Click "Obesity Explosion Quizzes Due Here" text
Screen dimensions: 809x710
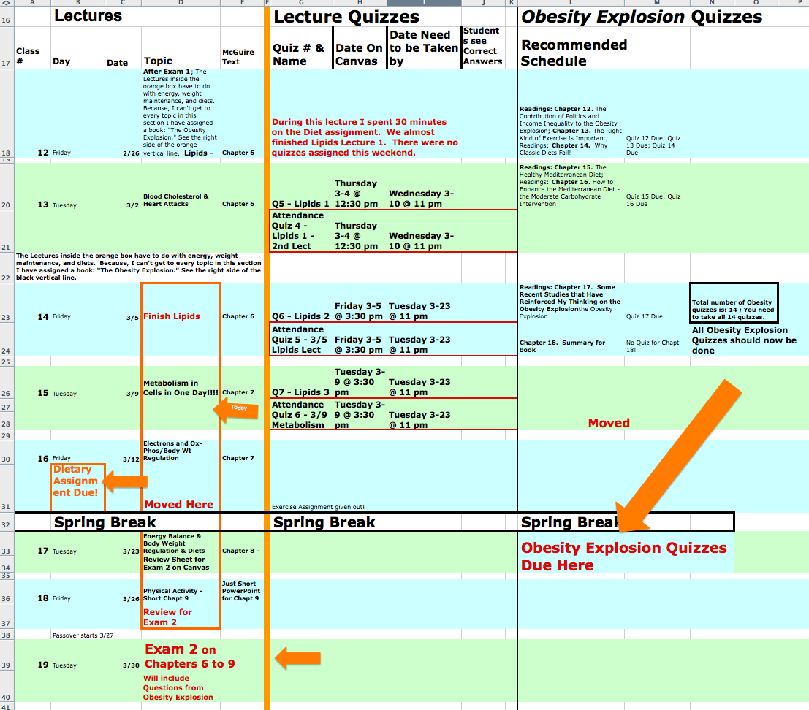(623, 557)
